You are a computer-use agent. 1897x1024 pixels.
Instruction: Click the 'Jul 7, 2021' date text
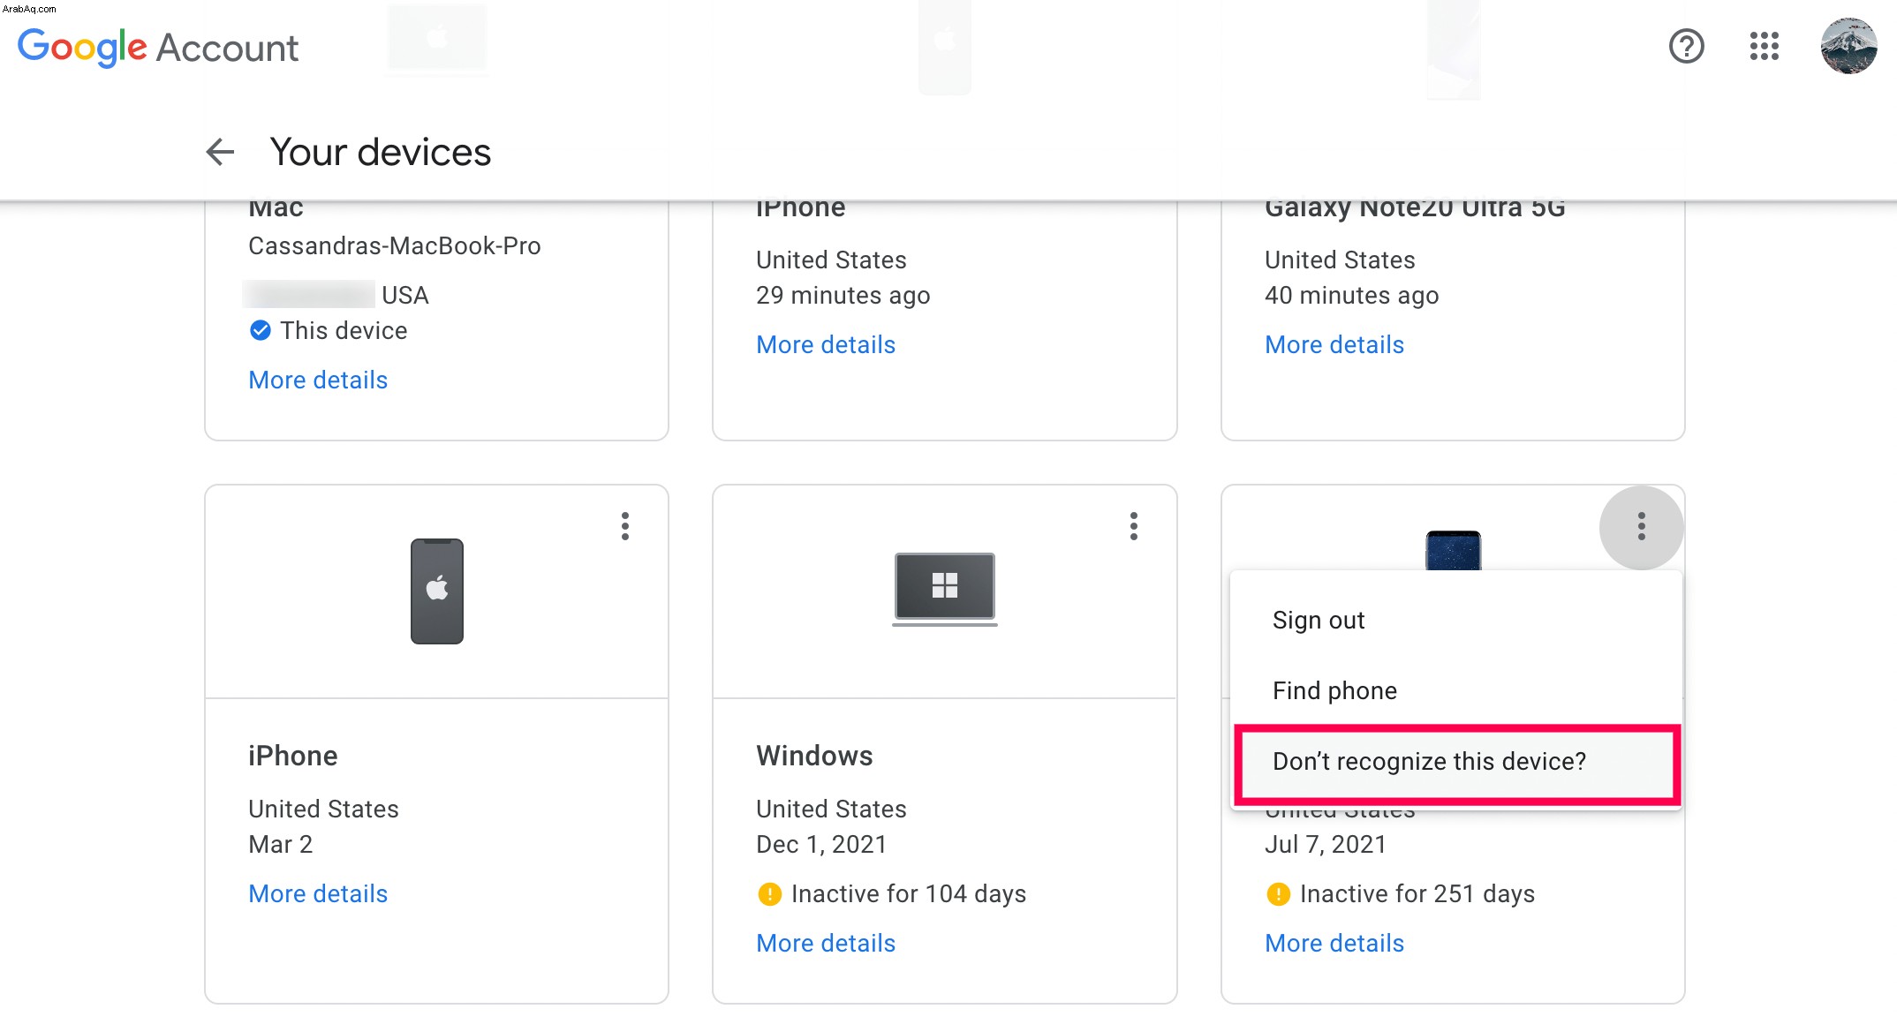[x=1326, y=844]
